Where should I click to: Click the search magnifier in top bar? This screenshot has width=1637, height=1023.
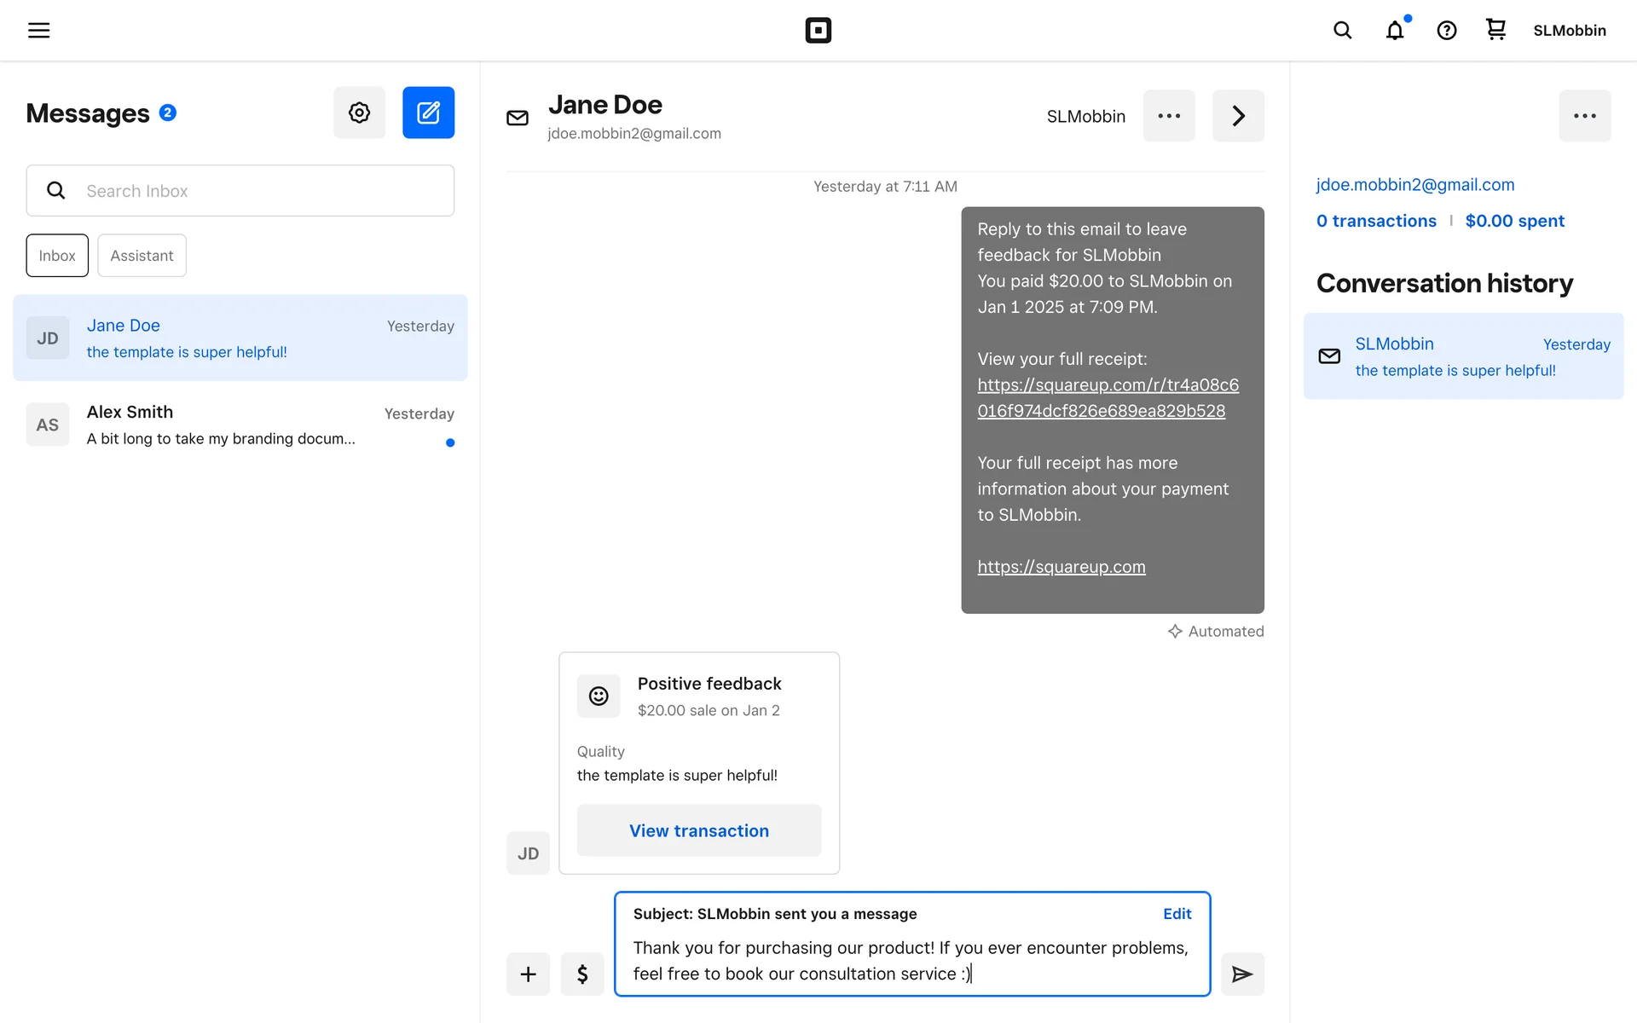pyautogui.click(x=1342, y=31)
